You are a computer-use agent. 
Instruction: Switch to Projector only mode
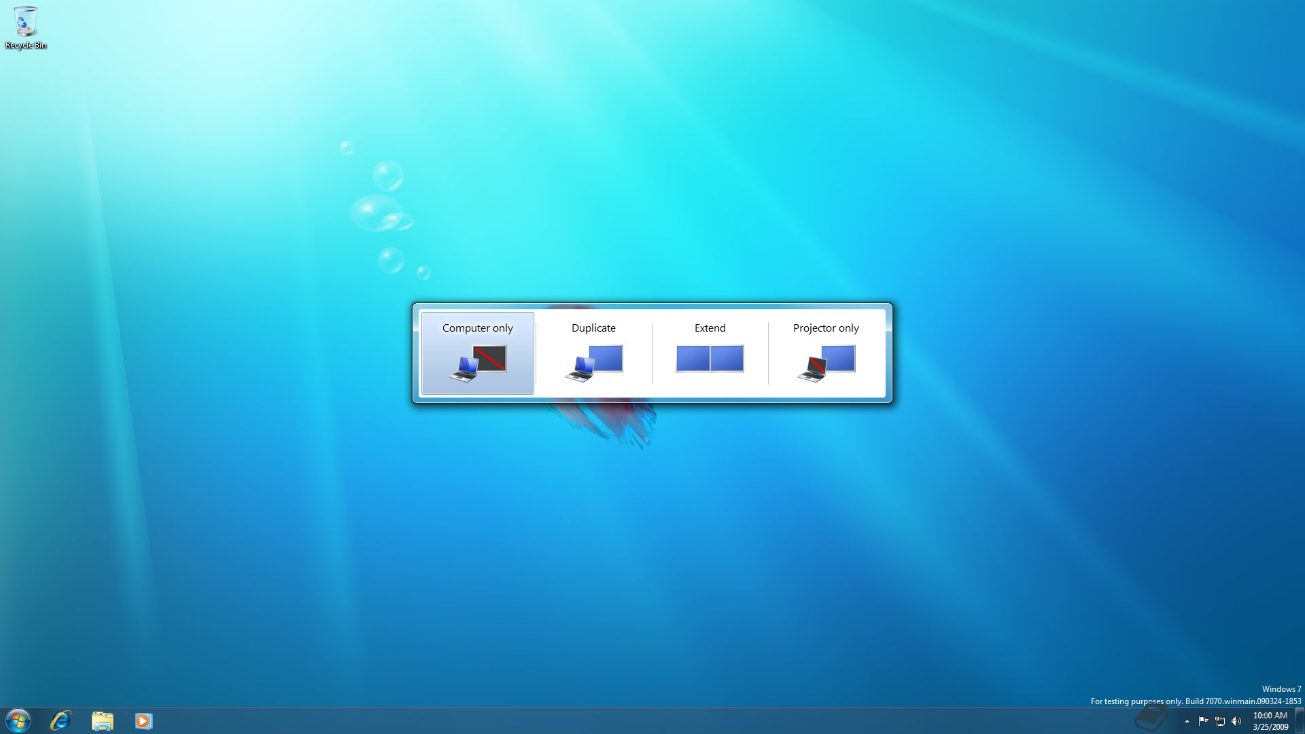pyautogui.click(x=826, y=353)
